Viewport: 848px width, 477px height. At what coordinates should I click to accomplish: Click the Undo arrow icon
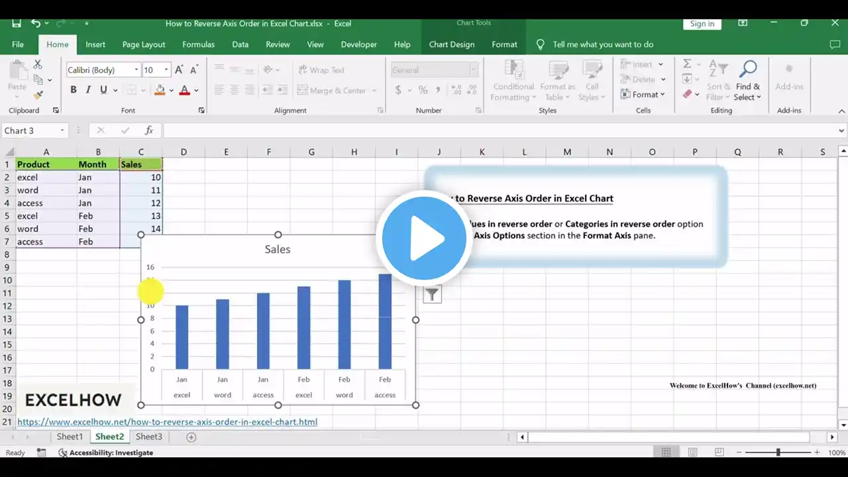(36, 23)
